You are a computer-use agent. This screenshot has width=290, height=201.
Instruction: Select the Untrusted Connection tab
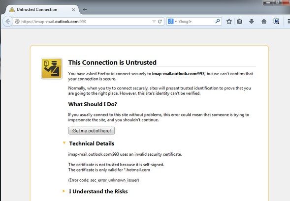click(x=42, y=10)
